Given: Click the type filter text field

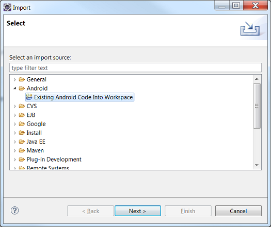Looking at the screenshot, I should coord(135,68).
